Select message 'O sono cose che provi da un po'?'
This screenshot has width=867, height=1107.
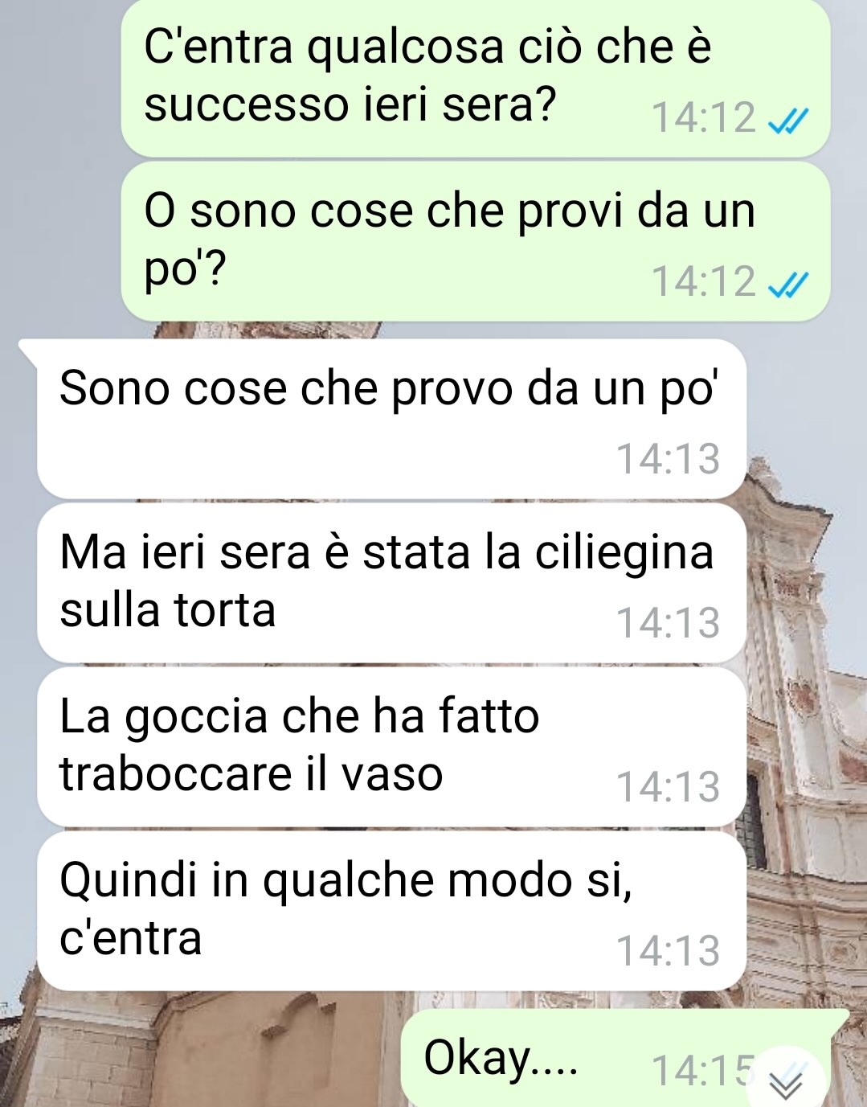coord(475,241)
